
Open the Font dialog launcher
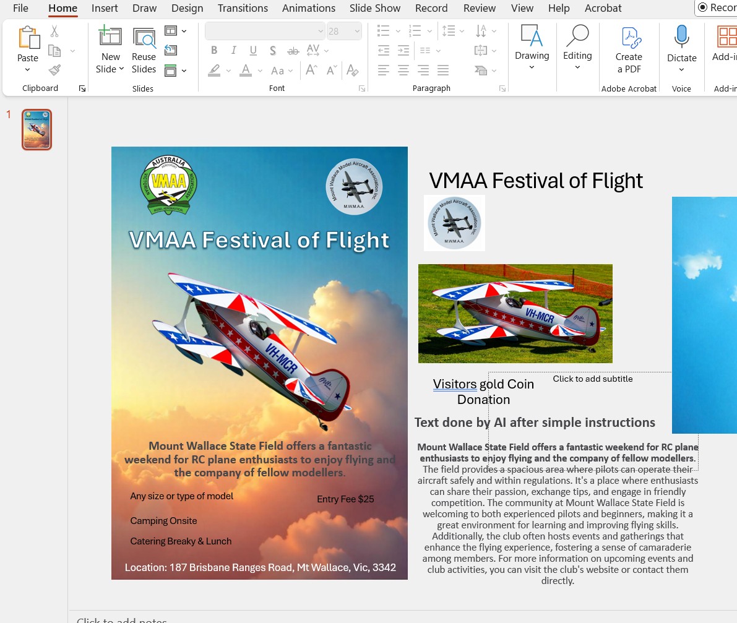coord(362,88)
